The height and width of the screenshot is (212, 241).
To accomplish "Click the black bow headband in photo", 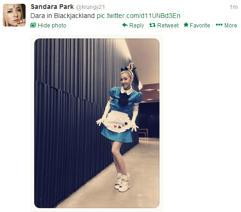I will click(x=128, y=69).
